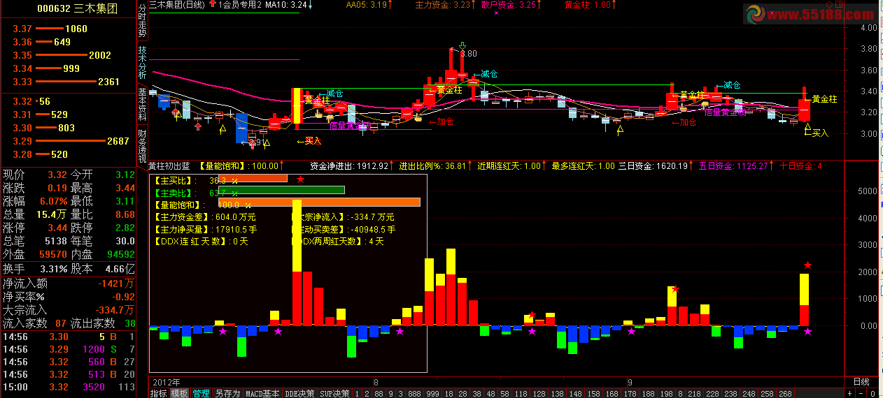The height and width of the screenshot is (398, 883).
Task: Click the 净流入额 -1421万 value
Action: pos(116,283)
